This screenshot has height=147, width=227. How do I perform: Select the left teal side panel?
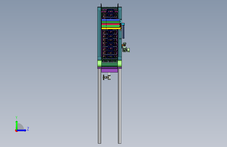click(x=99, y=33)
